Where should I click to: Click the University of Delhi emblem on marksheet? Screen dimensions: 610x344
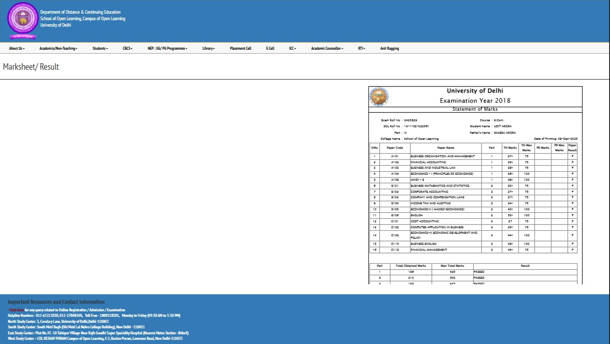point(379,97)
